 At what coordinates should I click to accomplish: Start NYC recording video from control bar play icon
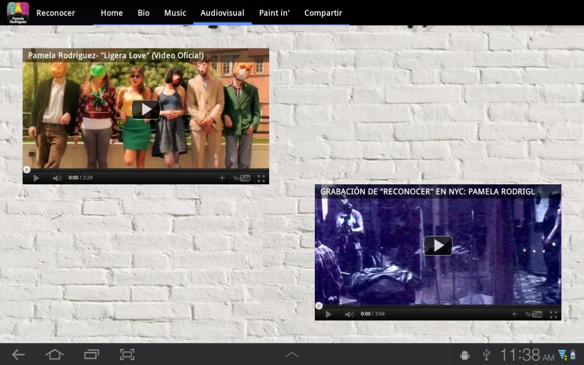(328, 314)
